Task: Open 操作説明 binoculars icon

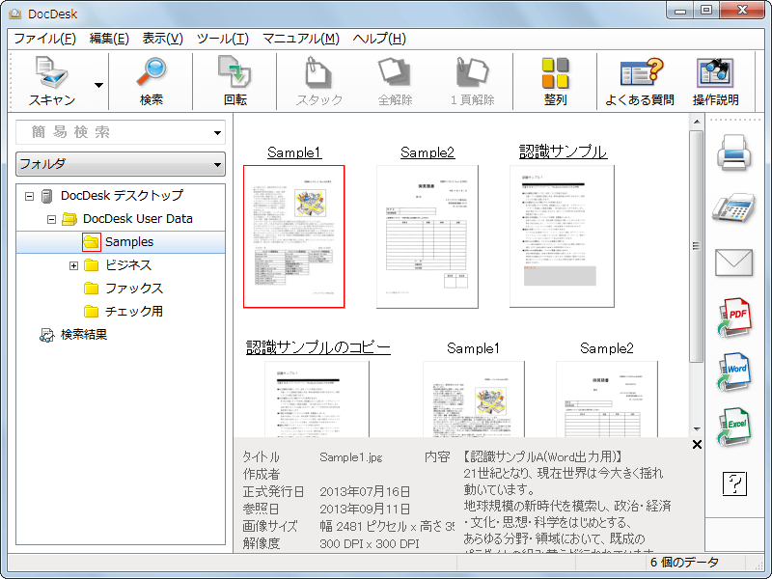Action: coord(715,73)
